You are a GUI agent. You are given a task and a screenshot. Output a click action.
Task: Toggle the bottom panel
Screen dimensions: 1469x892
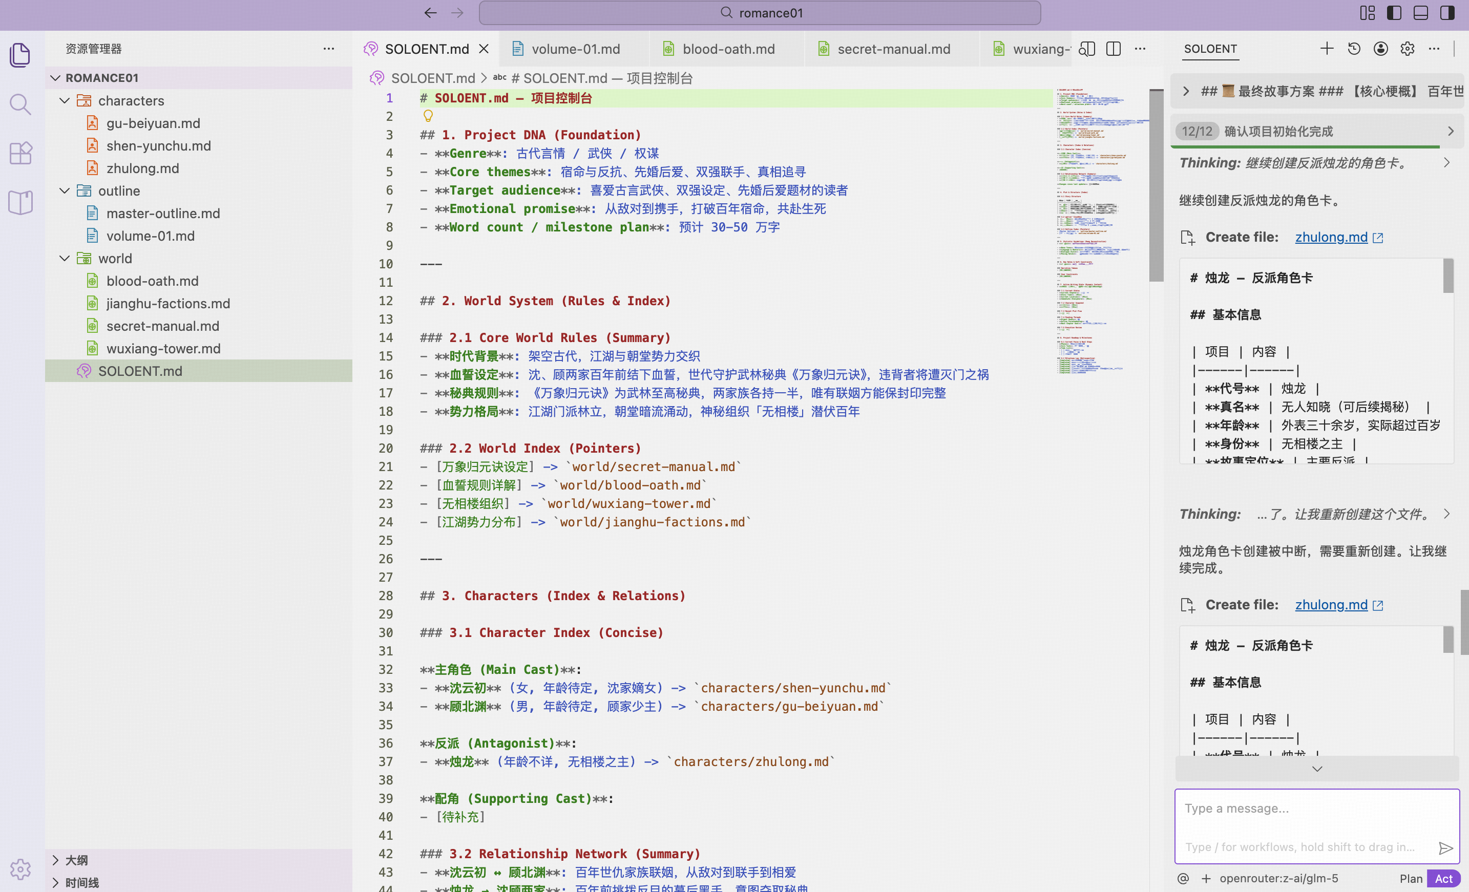1421,13
